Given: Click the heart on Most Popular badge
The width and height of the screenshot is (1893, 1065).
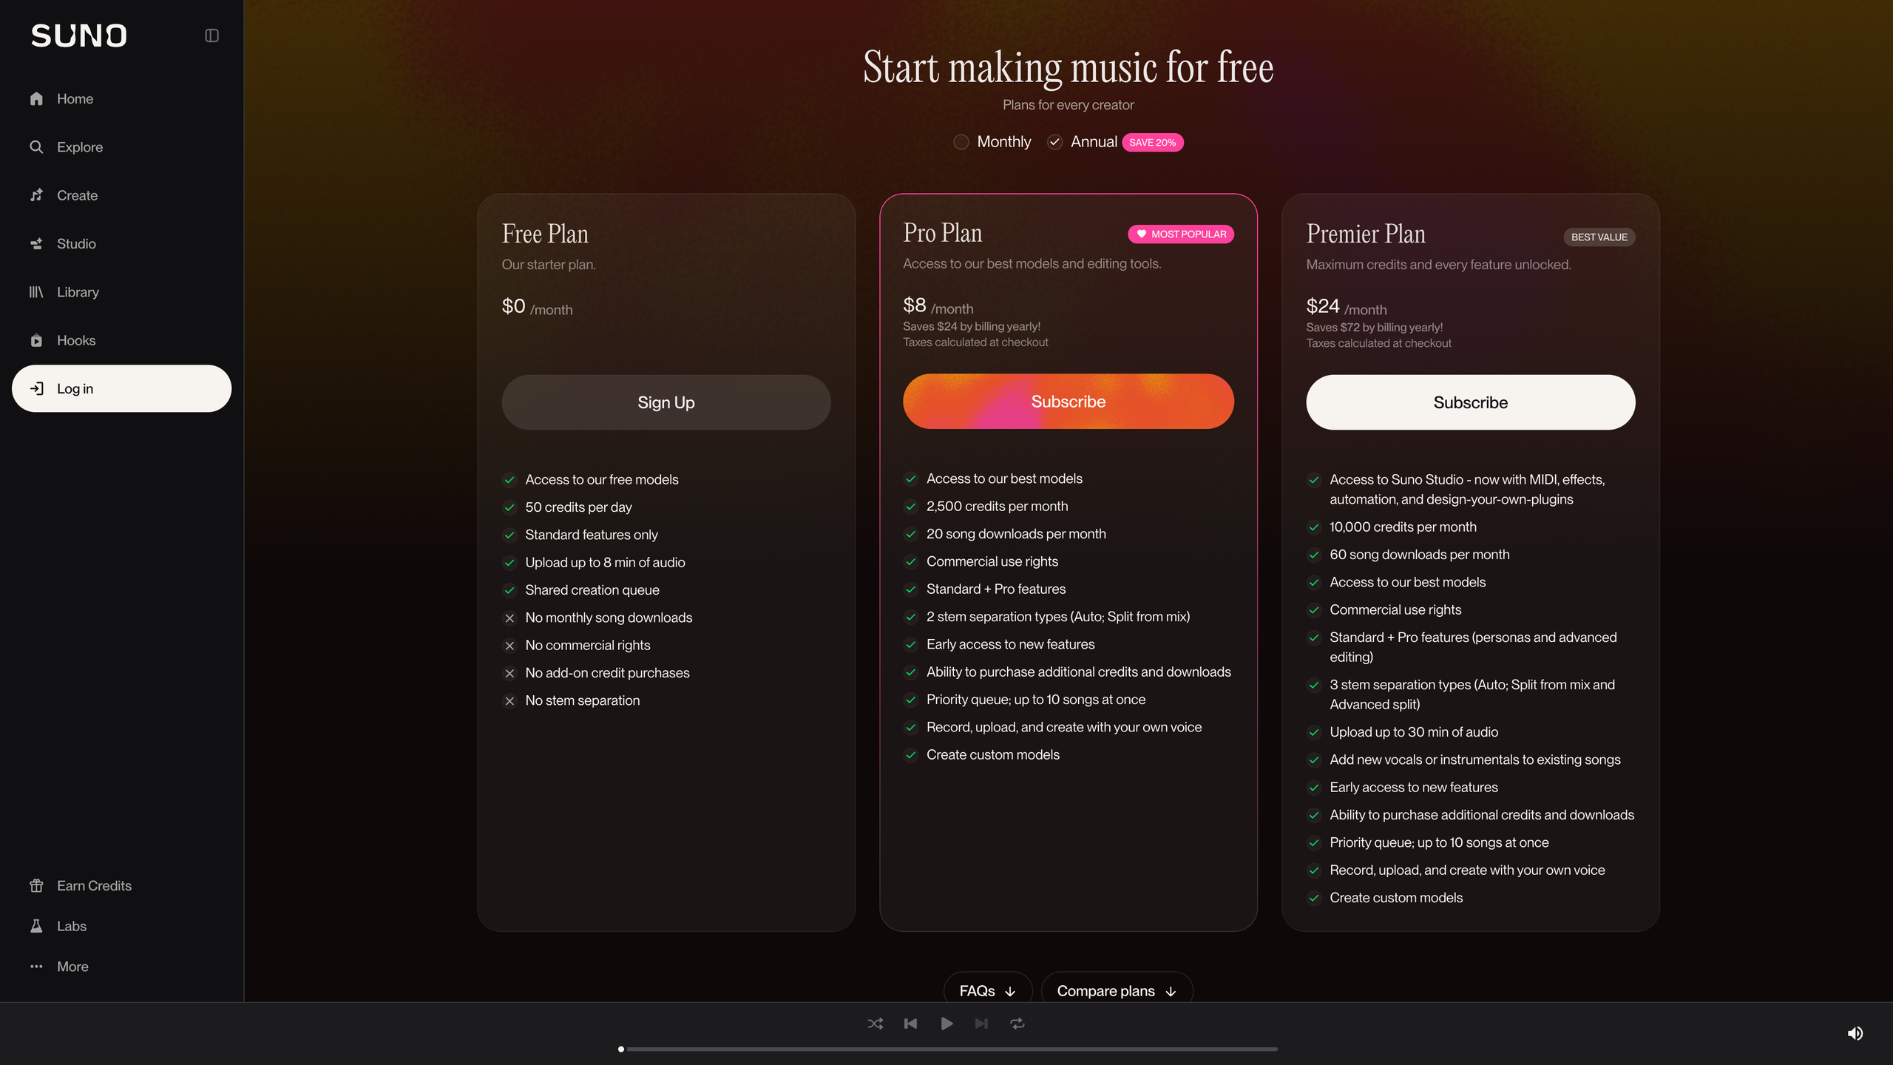Looking at the screenshot, I should point(1142,234).
